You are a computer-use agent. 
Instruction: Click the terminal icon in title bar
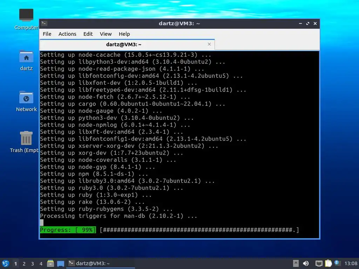pyautogui.click(x=44, y=23)
